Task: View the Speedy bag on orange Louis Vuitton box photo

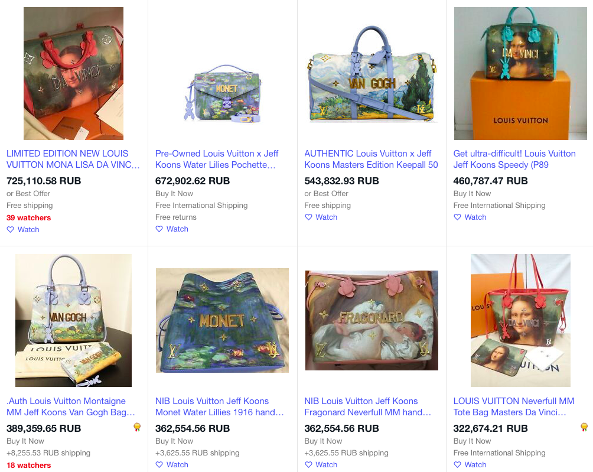Action: click(520, 73)
